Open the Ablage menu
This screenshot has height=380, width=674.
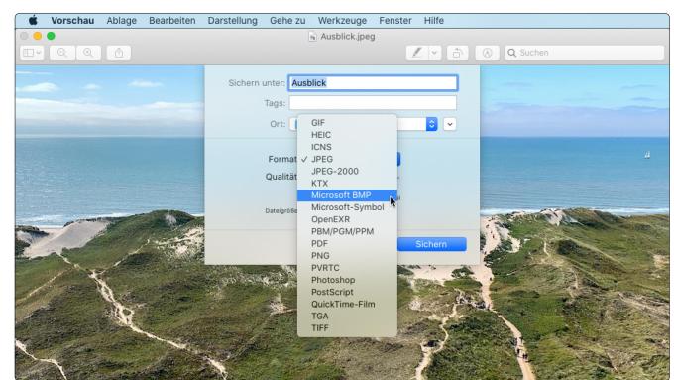[122, 20]
